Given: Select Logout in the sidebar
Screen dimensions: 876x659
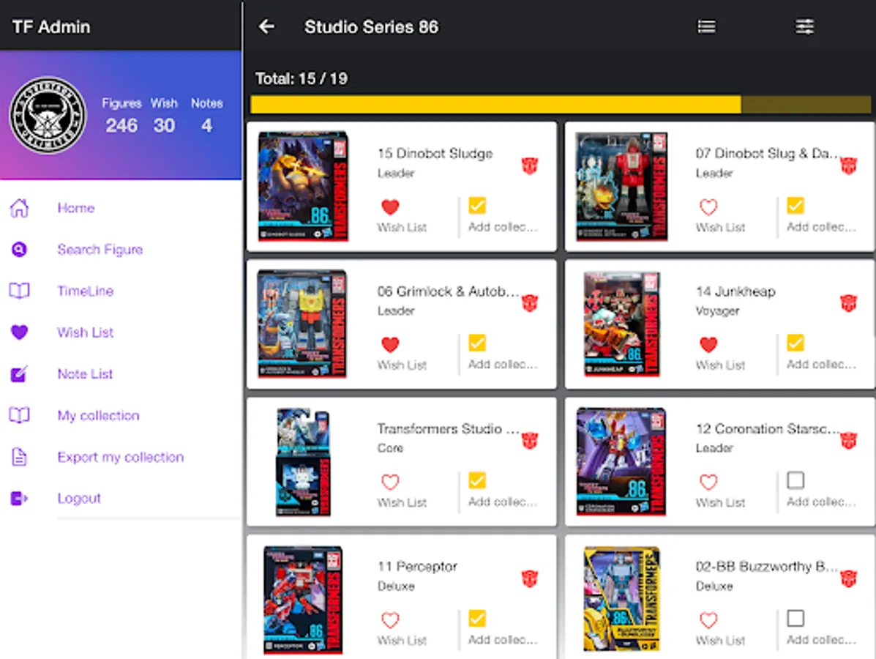Looking at the screenshot, I should [x=79, y=498].
